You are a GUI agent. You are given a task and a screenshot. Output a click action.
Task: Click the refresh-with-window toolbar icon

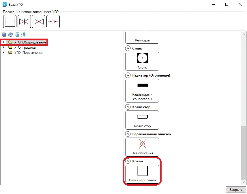click(x=17, y=35)
